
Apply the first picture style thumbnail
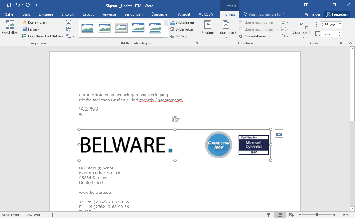click(x=87, y=28)
